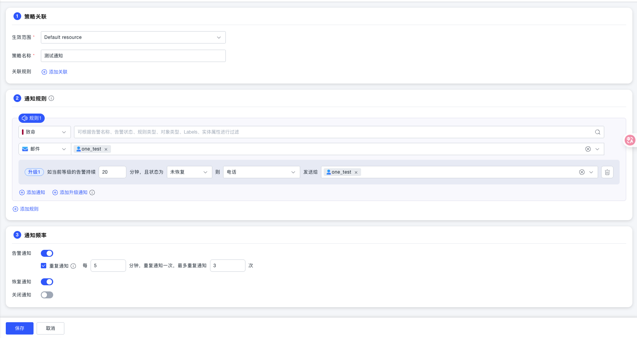The width and height of the screenshot is (637, 338).
Task: Click the info icon beside 通知规则 heading
Action: [x=51, y=98]
